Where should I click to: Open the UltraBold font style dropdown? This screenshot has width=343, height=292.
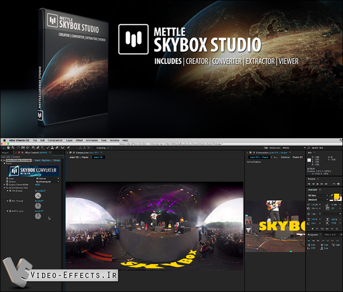[318, 200]
